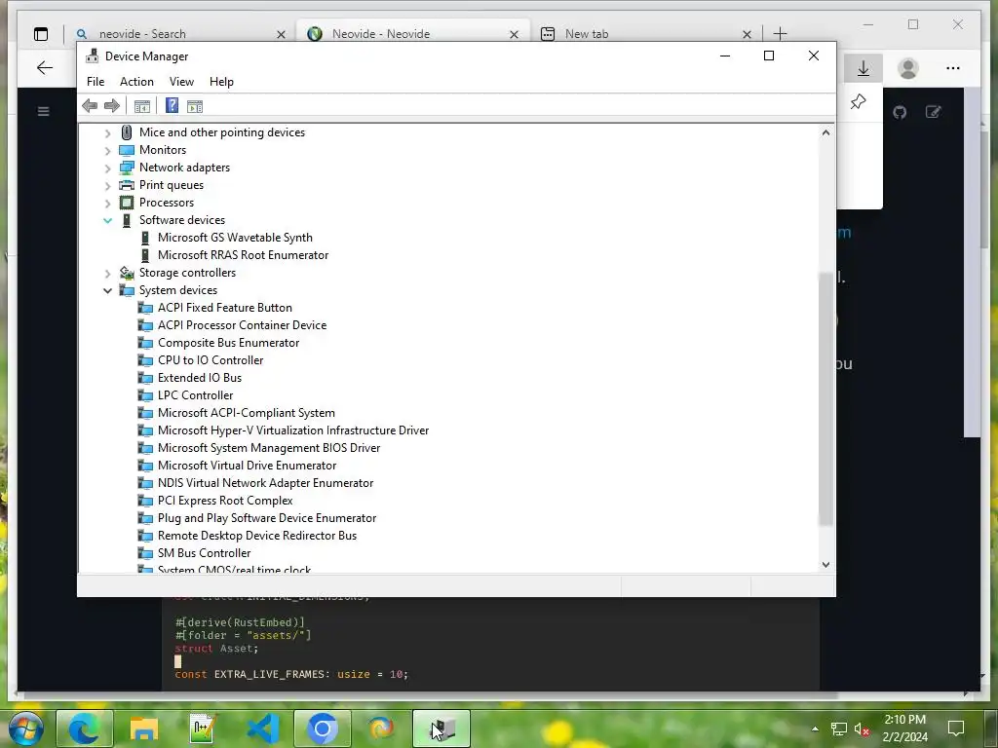This screenshot has height=748, width=998.
Task: Click the Show/Hide Action Pane toolbar icon
Action: click(195, 106)
